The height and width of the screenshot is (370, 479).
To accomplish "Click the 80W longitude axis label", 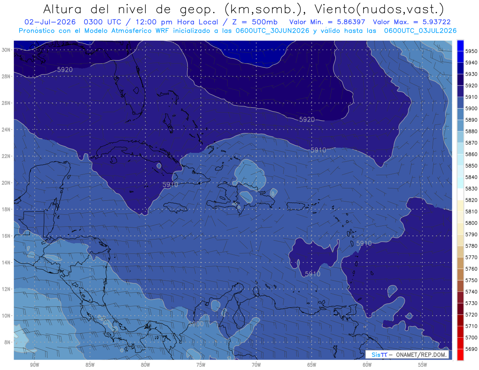I will [x=145, y=365].
